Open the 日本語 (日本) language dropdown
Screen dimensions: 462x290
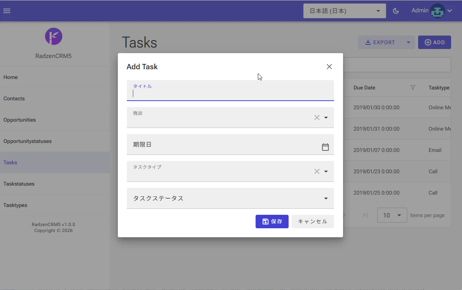tap(345, 11)
